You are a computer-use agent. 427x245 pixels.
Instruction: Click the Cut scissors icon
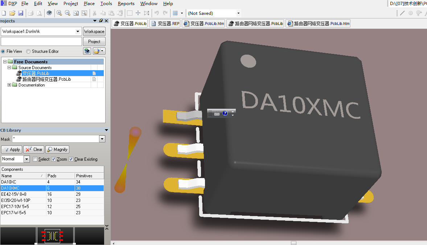pos(94,13)
